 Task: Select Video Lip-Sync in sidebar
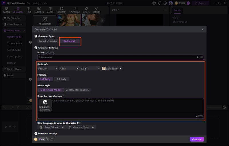coord(15,56)
